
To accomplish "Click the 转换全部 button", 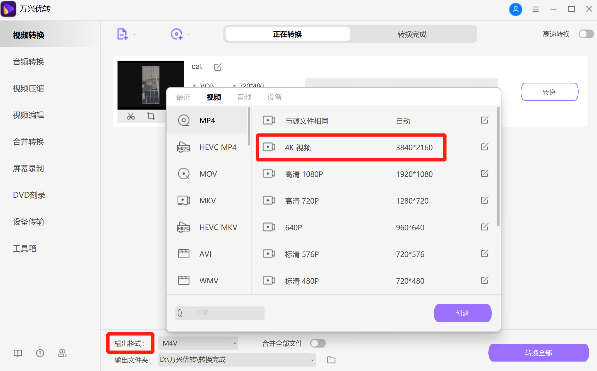I will pyautogui.click(x=538, y=352).
